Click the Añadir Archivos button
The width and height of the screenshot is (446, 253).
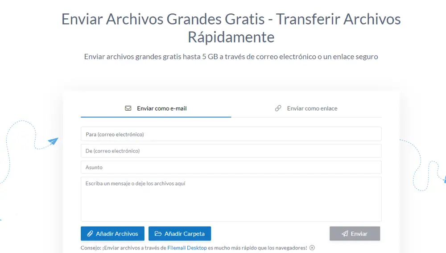click(113, 234)
